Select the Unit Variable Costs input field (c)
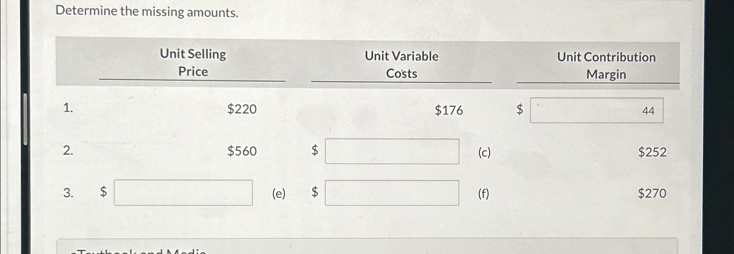This screenshot has width=734, height=254. 392,151
